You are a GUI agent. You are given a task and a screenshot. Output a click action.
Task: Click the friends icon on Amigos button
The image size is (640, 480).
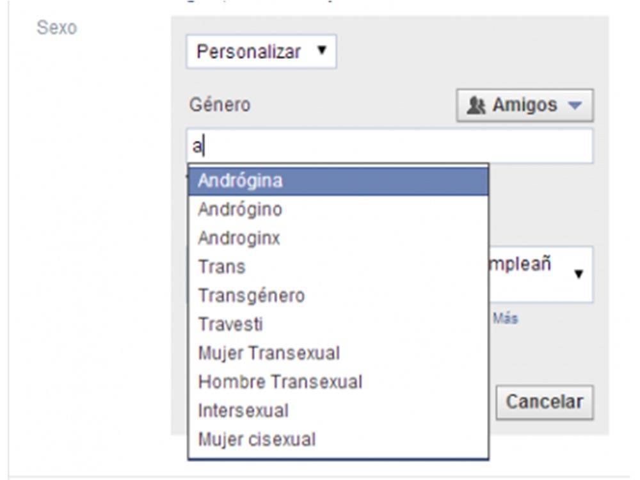point(476,106)
